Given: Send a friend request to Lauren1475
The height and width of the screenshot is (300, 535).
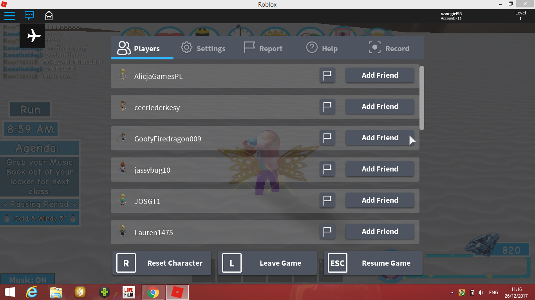Looking at the screenshot, I should coord(380,232).
